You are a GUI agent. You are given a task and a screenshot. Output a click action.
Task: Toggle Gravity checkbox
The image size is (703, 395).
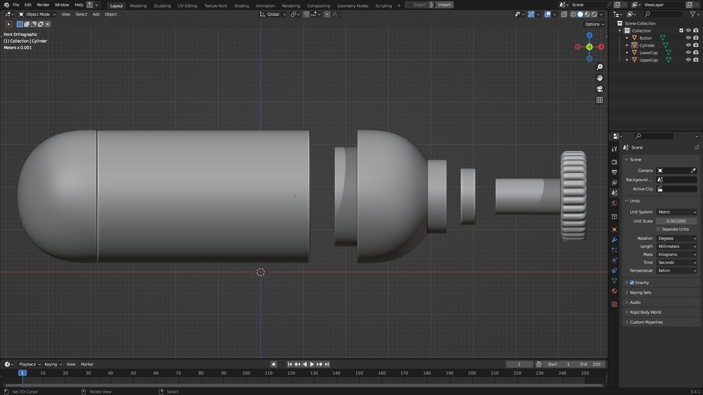tap(632, 283)
